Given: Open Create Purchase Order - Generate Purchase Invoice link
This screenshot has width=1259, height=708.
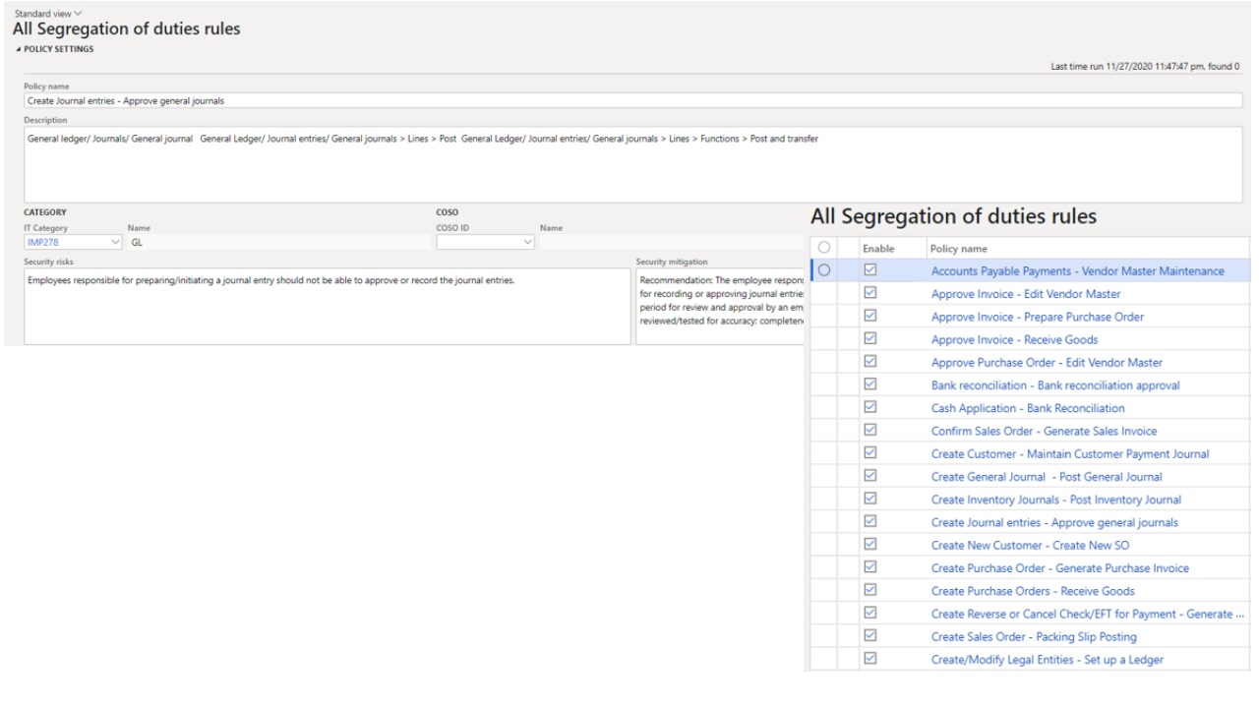Looking at the screenshot, I should (1059, 567).
